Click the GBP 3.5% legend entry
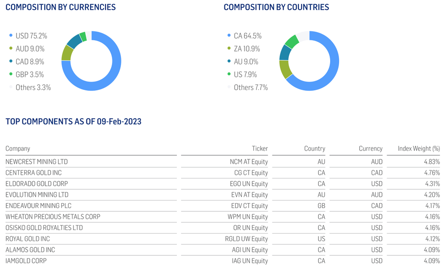Screen dimensions: 447x268 (30, 75)
